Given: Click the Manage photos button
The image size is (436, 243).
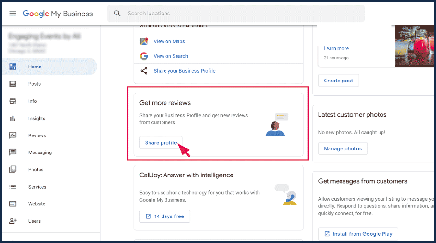Looking at the screenshot, I should (342, 149).
